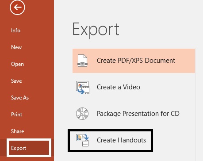Image resolution: width=203 pixels, height=161 pixels.
Task: Click the Create a Video icon
Action: click(83, 87)
